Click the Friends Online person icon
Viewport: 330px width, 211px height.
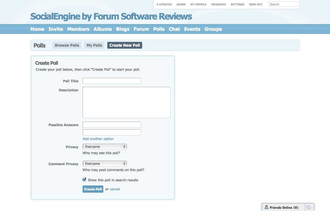click(266, 207)
